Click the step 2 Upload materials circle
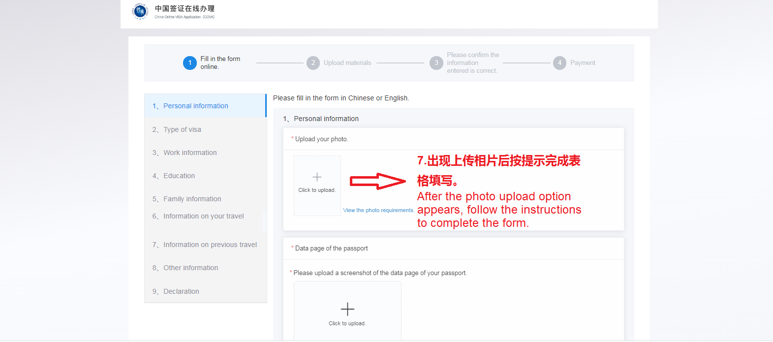773x342 pixels. (313, 63)
